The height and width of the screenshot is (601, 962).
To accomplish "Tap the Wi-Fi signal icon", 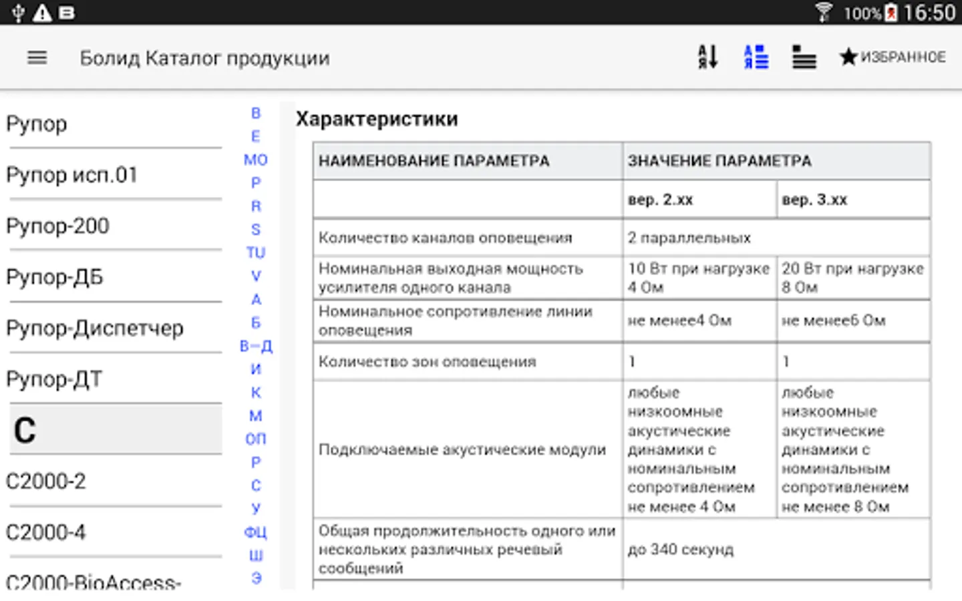I will [x=824, y=13].
